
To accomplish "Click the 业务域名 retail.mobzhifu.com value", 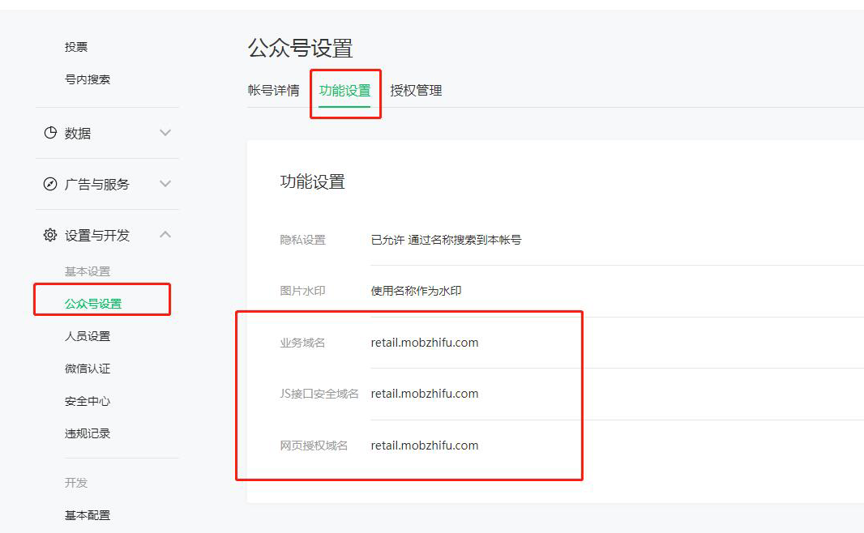I will click(x=425, y=343).
